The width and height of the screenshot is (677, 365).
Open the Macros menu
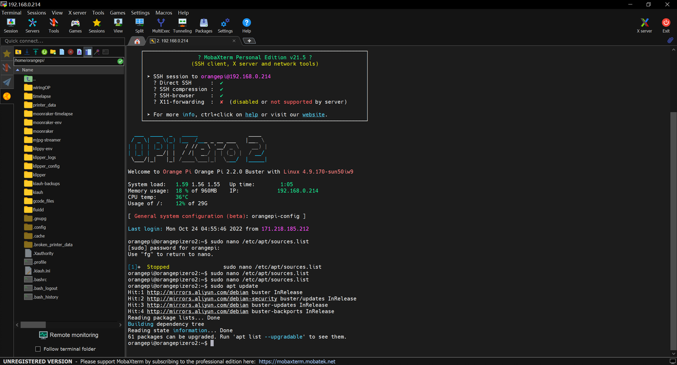coord(164,12)
